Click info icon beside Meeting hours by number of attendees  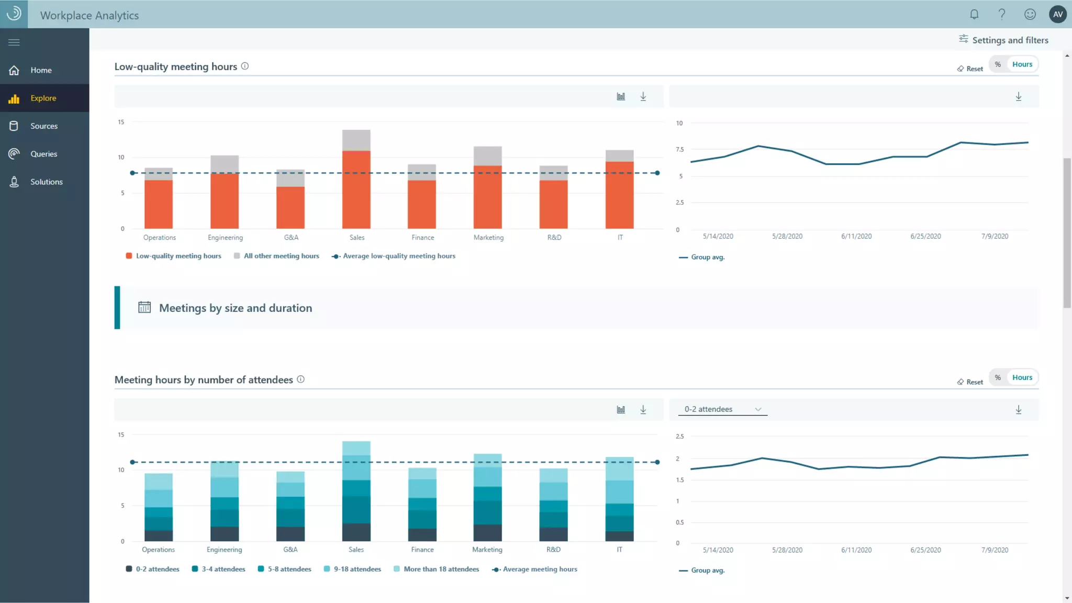[300, 379]
